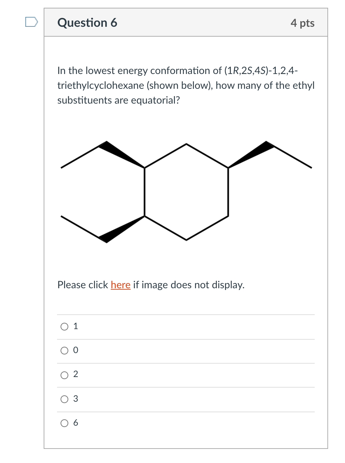
Task: Select the radio button for answer 2
Action: [64, 375]
